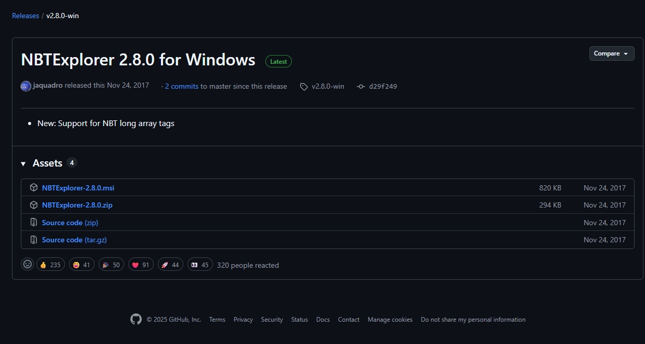This screenshot has width=645, height=344.
Task: Download Source code (tar.gz)
Action: click(74, 240)
